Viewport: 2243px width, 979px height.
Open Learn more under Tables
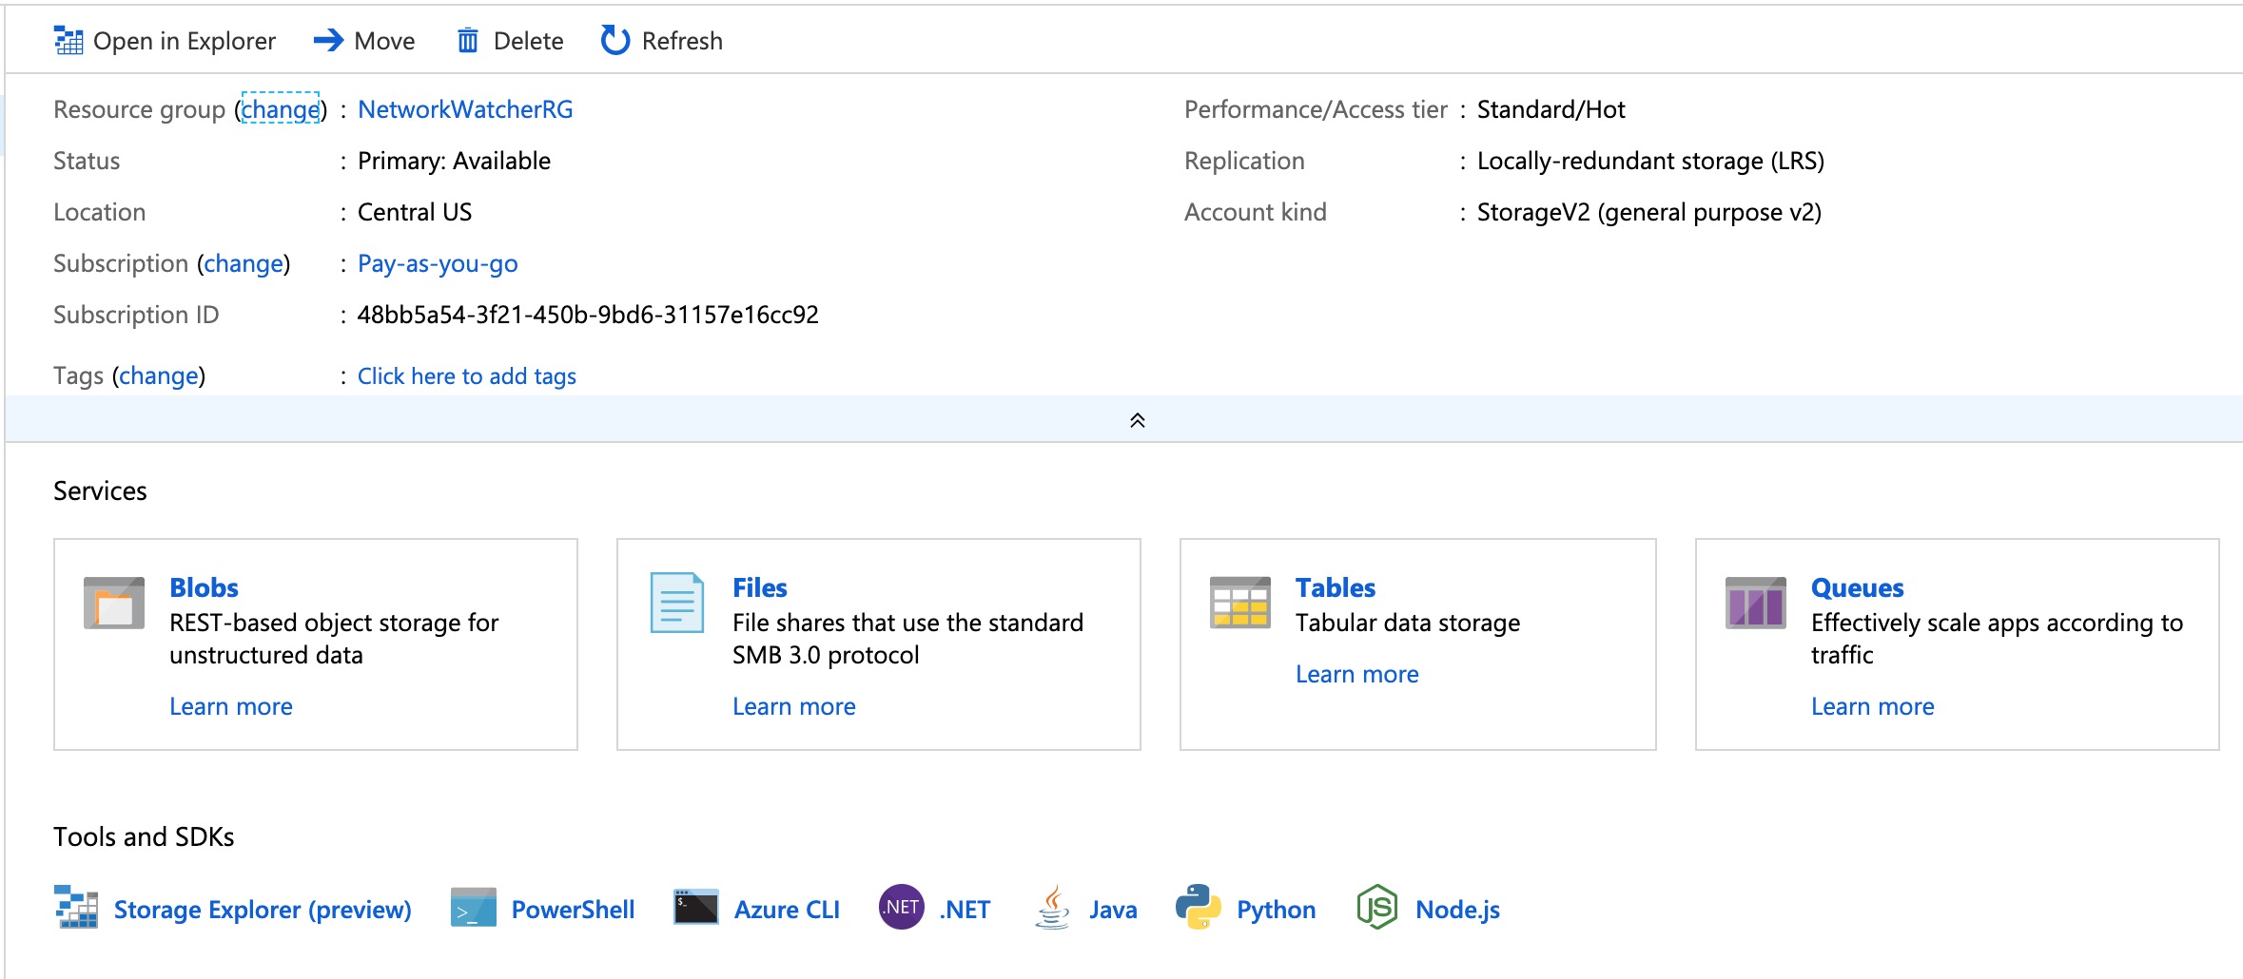pos(1356,674)
